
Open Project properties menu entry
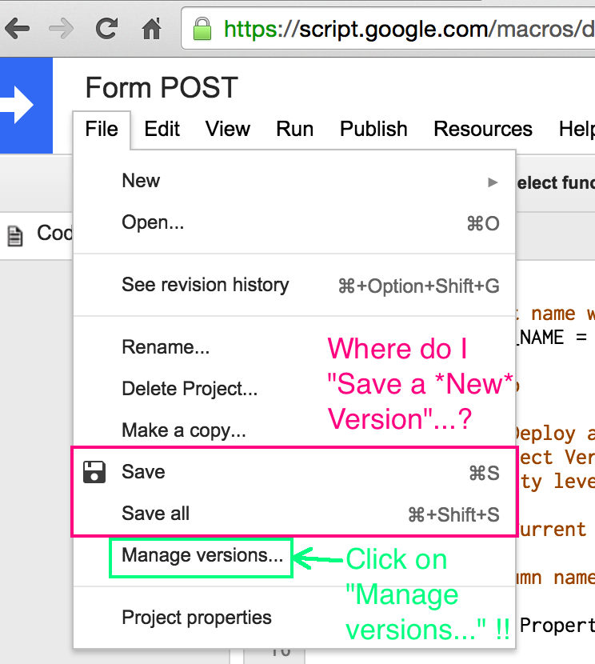coord(294,618)
